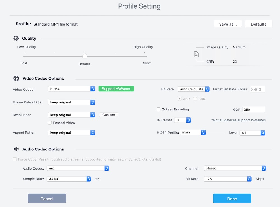Screen dimensions: 280x207
Task: Select the ABR radio button
Action: [180, 99]
